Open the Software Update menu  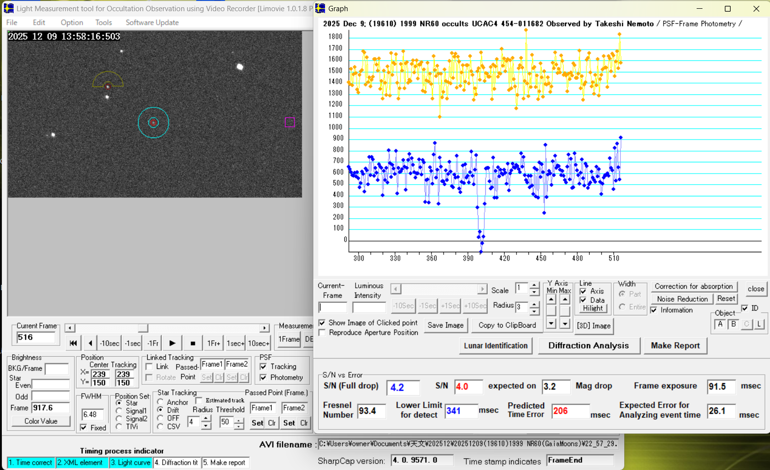(152, 22)
